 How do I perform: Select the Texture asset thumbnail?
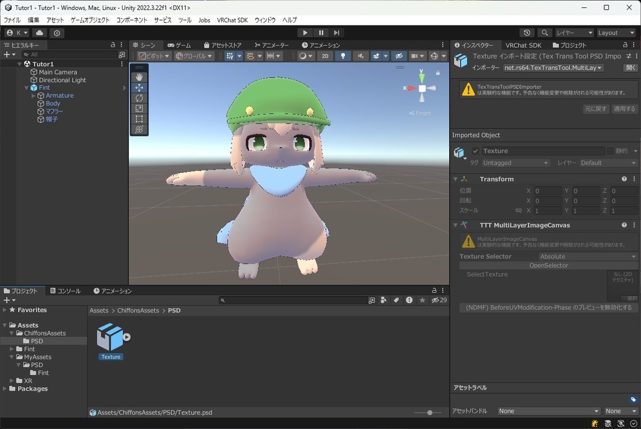point(111,337)
